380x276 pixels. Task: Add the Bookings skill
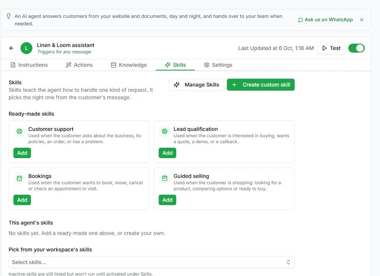[x=22, y=200]
